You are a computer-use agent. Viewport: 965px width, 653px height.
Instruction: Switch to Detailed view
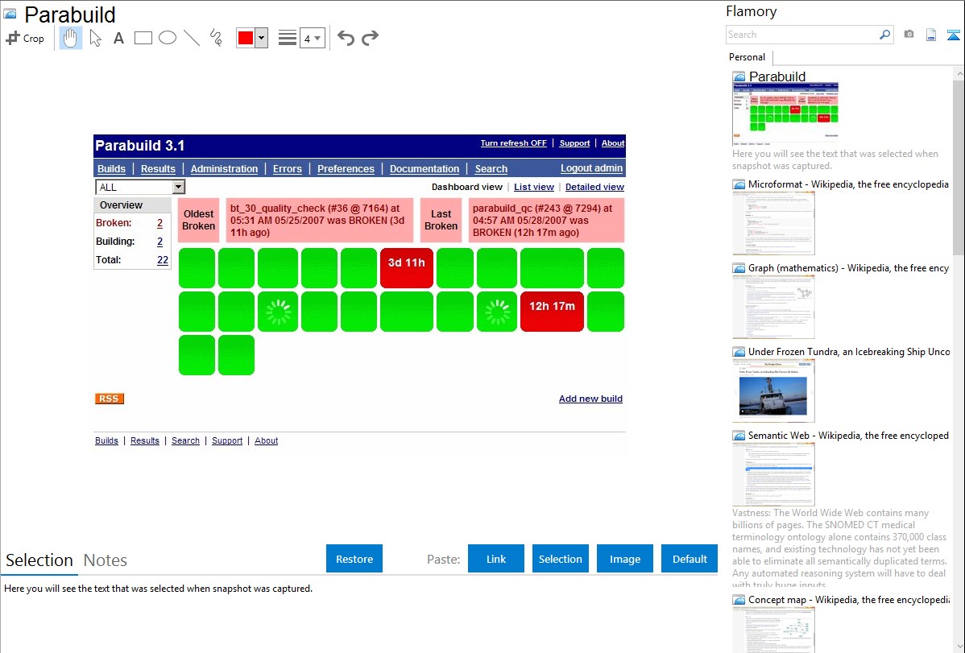(594, 187)
